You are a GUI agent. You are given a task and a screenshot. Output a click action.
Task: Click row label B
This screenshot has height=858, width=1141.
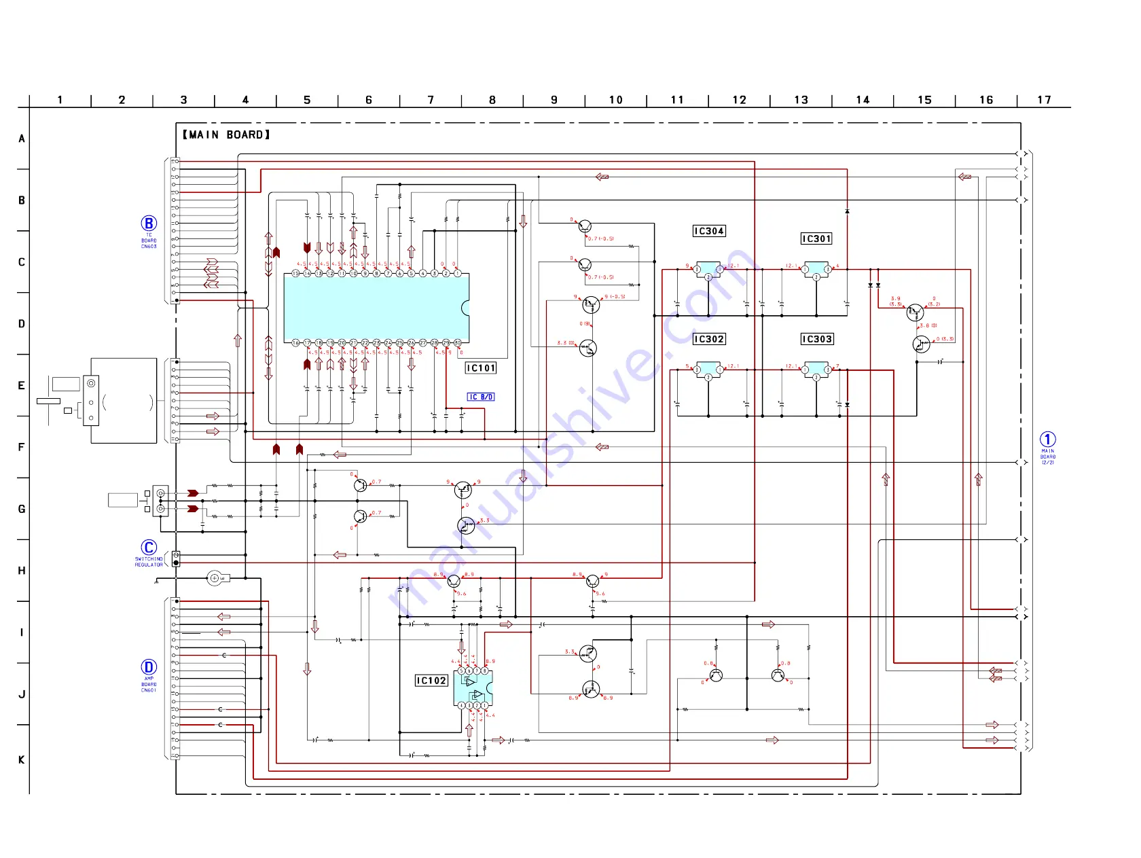point(22,200)
